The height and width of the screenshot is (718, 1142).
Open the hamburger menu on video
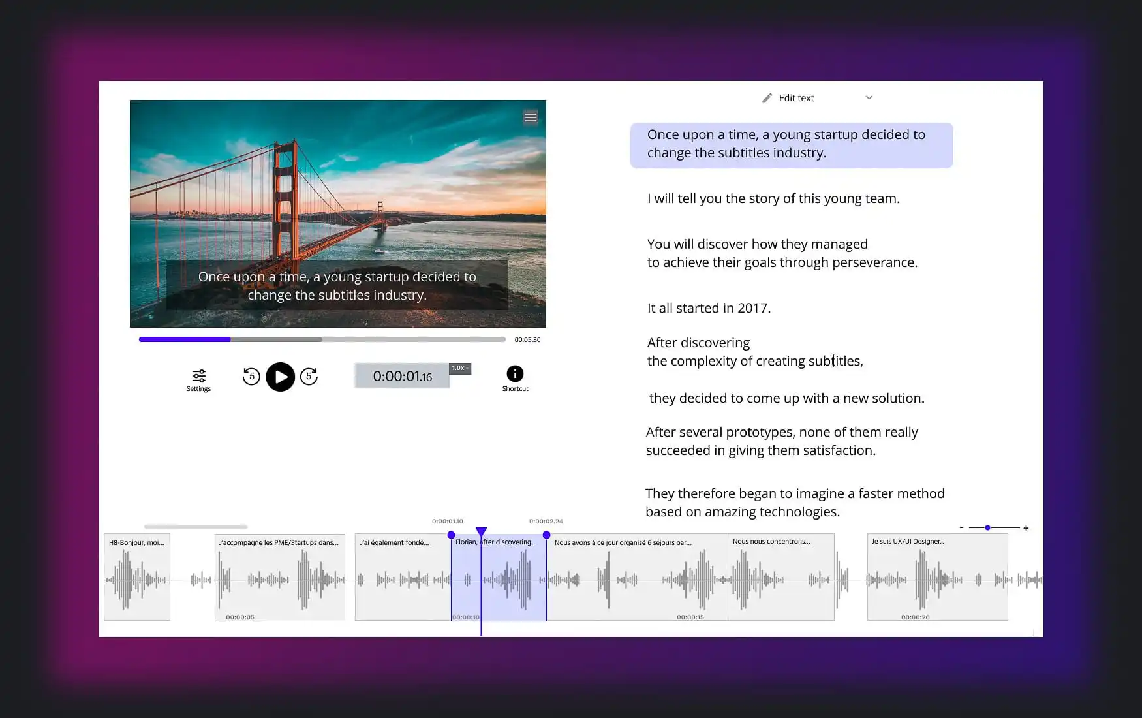[x=531, y=117]
